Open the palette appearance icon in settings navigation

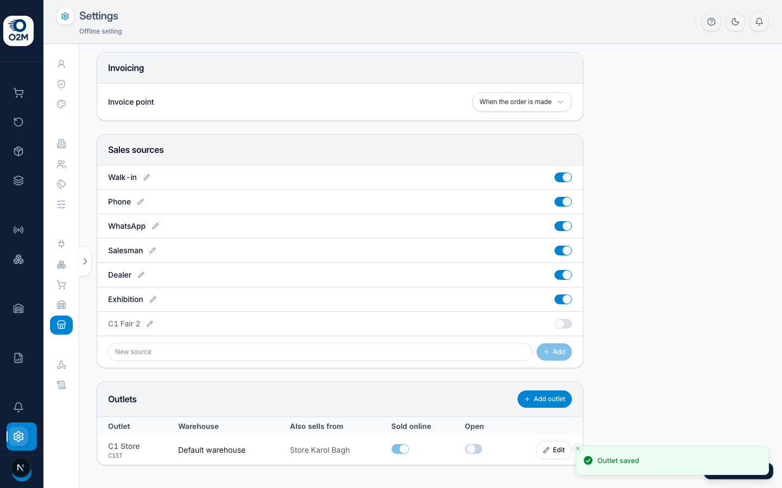(61, 104)
